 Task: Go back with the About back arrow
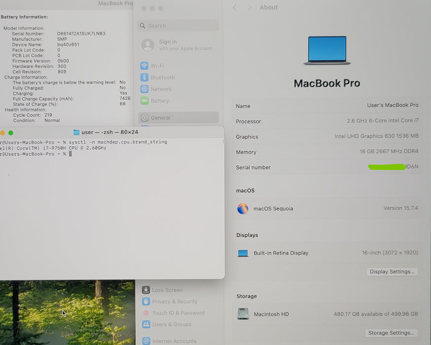click(x=234, y=8)
